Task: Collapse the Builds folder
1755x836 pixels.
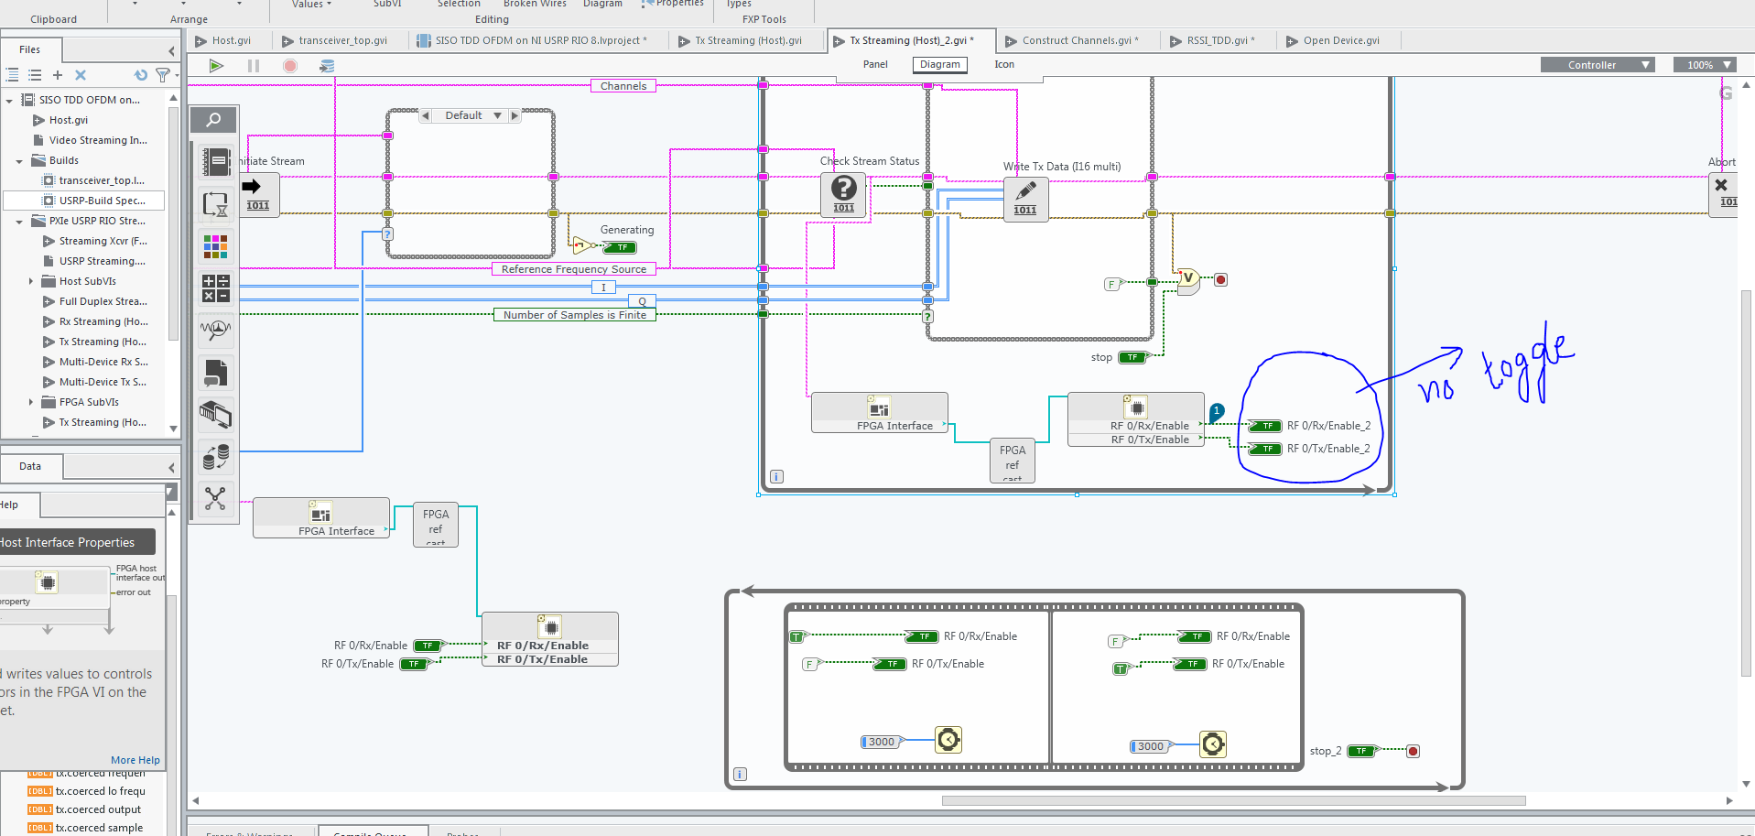Action: [19, 161]
